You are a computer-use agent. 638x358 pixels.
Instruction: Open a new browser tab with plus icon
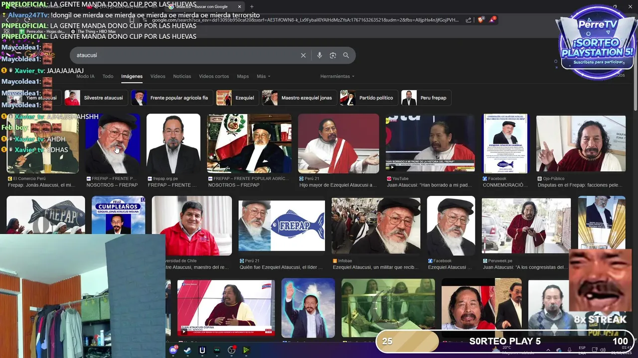pyautogui.click(x=252, y=6)
